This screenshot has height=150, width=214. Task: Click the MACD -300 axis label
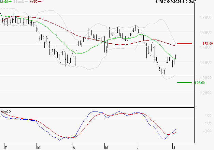207,131
